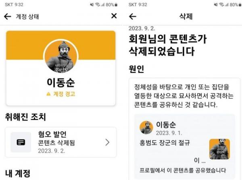Viewport: 242px width, 180px height.
Task: Tap the 이동순 author name in post
Action: pos(166,124)
